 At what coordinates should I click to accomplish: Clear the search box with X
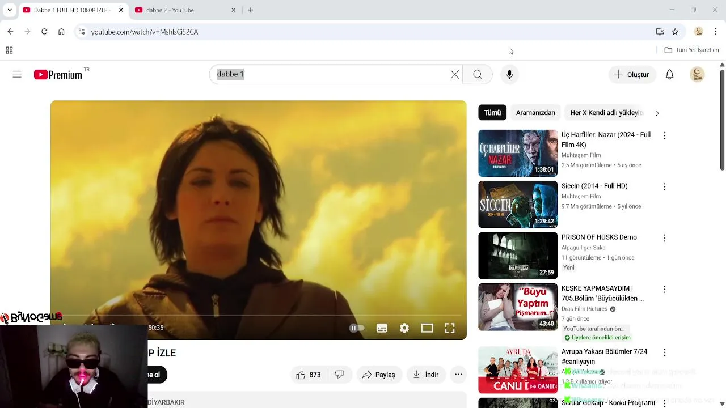click(455, 74)
